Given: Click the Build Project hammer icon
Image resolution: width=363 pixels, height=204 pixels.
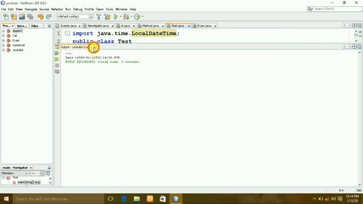Looking at the screenshot, I should pos(99,16).
